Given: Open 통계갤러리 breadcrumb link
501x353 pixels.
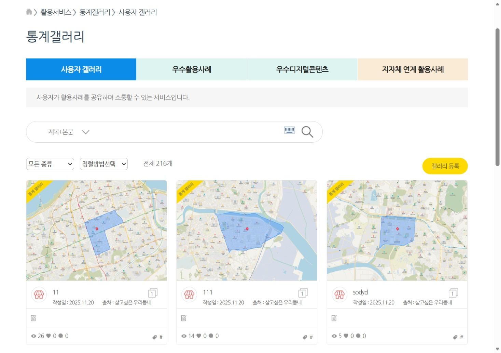Looking at the screenshot, I should click(95, 12).
